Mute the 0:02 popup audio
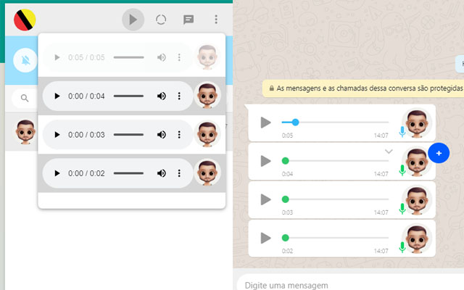The width and height of the screenshot is (464, 290). (161, 173)
